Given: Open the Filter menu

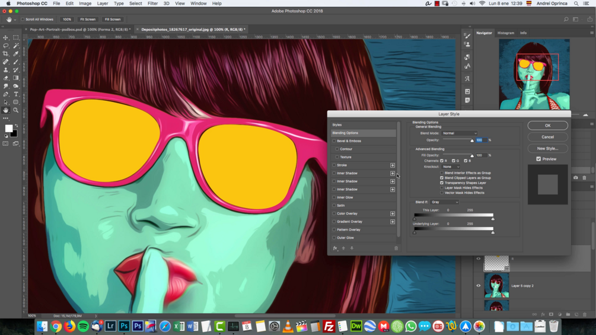Looking at the screenshot, I should pyautogui.click(x=152, y=4).
